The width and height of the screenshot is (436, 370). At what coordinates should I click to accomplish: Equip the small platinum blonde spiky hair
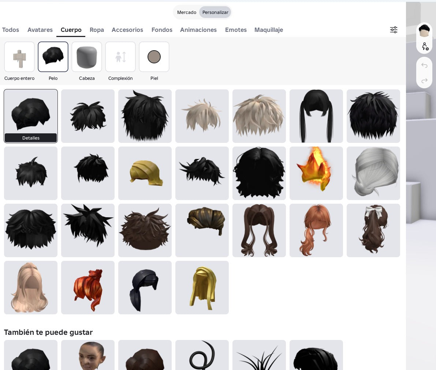(x=202, y=116)
